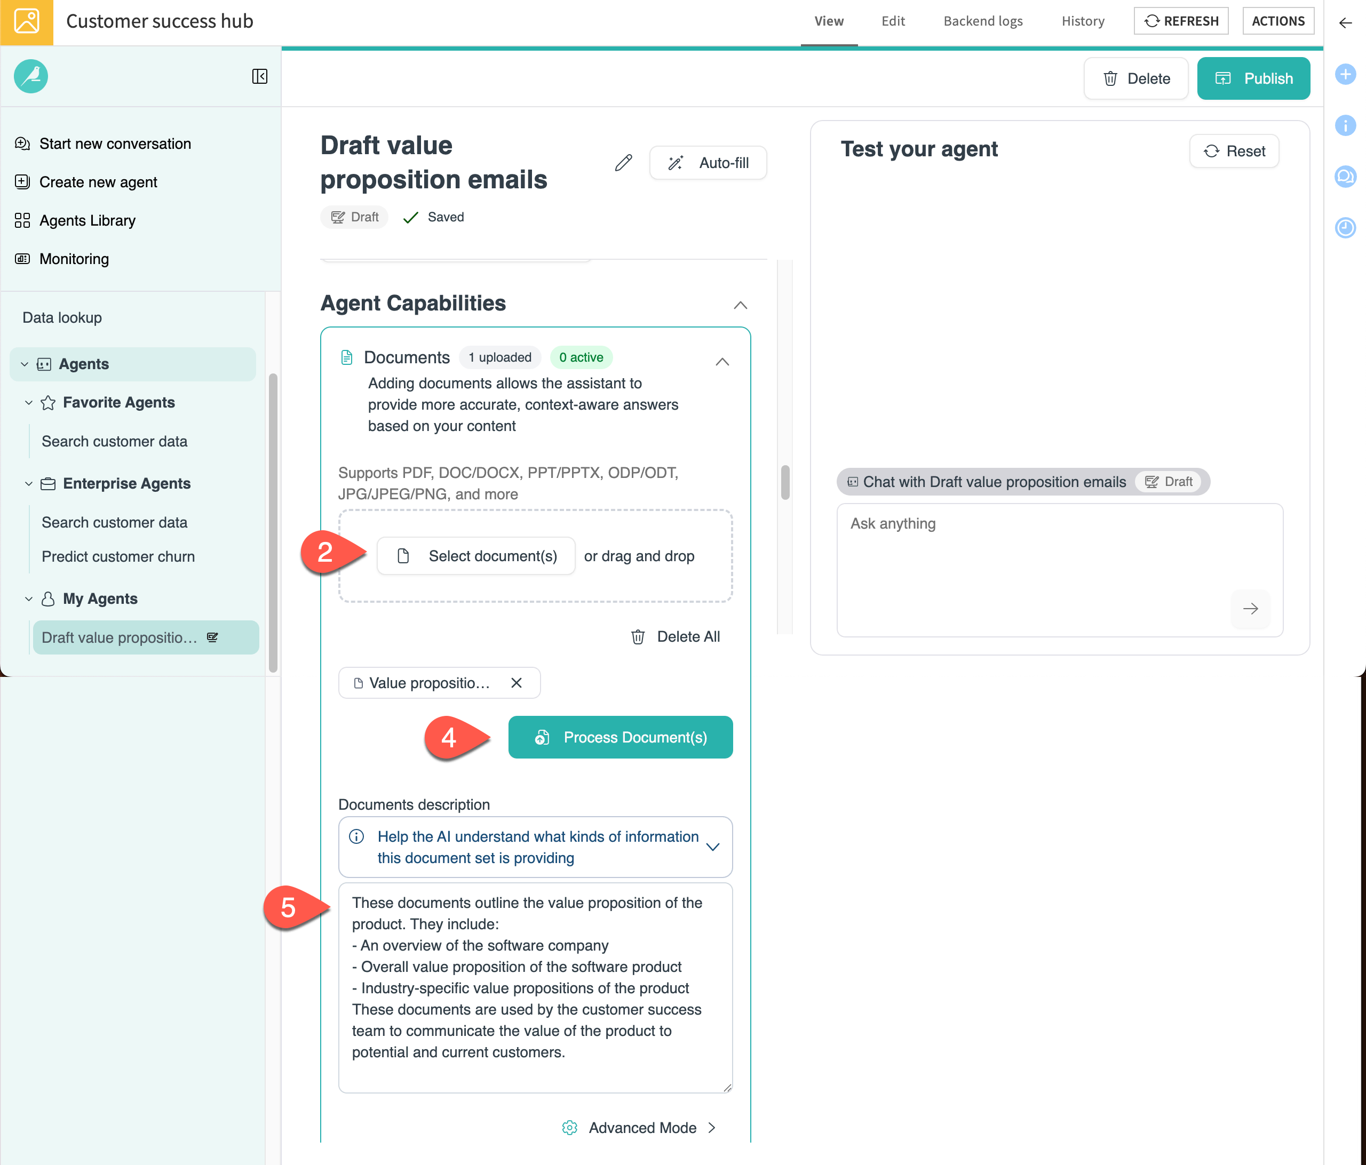
Task: Remove the Value proposition document chip
Action: coord(516,683)
